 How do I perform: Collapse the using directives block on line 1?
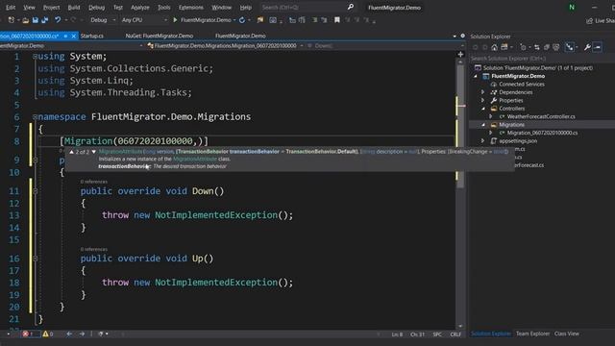click(x=35, y=57)
